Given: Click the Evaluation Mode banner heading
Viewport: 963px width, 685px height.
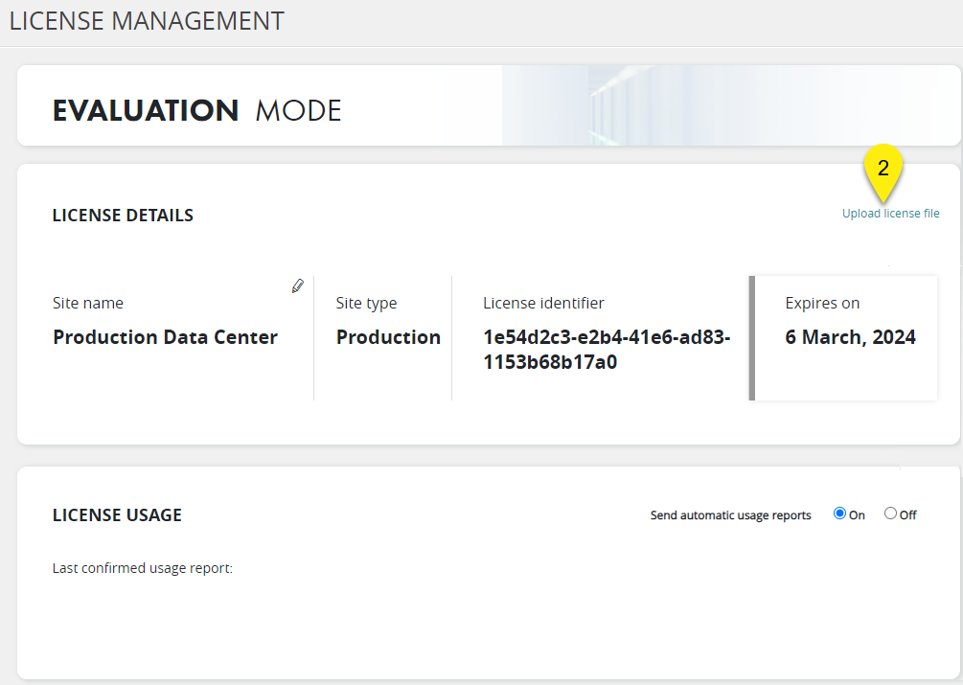Looking at the screenshot, I should 196,110.
